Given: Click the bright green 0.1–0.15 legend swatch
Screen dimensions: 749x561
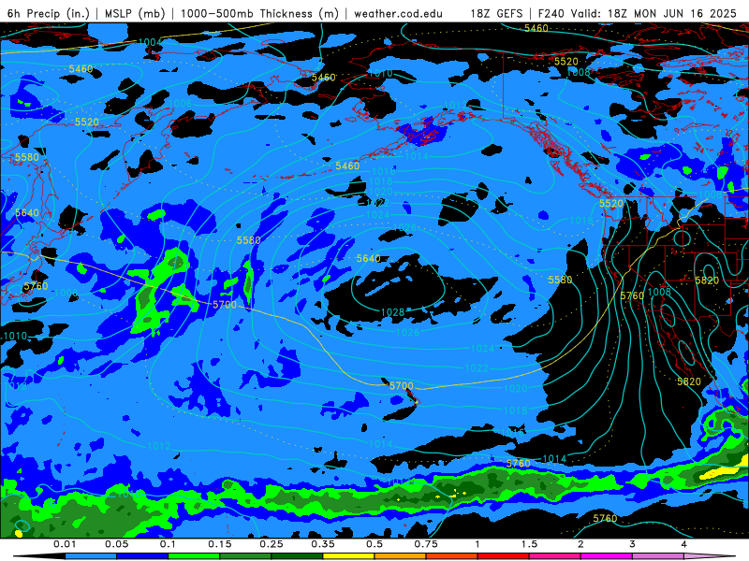Looking at the screenshot, I should point(194,556).
